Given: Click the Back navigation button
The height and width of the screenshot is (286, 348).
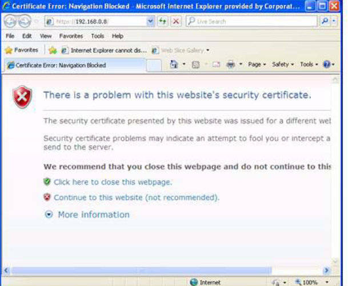Looking at the screenshot, I should point(10,21).
